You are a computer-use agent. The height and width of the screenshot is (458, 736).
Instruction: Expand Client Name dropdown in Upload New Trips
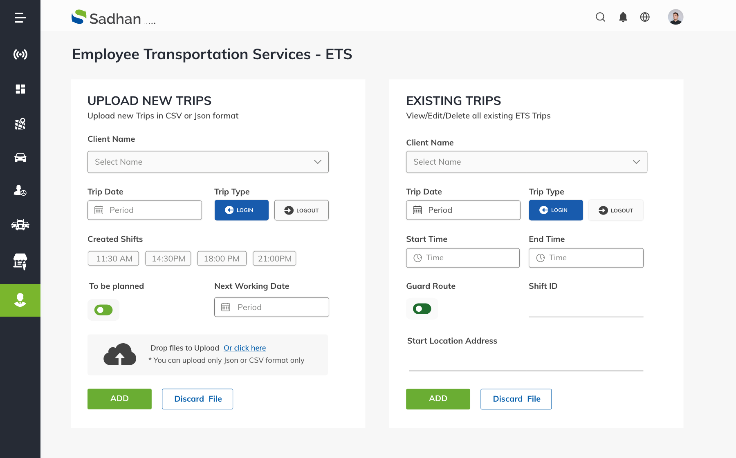coord(208,162)
